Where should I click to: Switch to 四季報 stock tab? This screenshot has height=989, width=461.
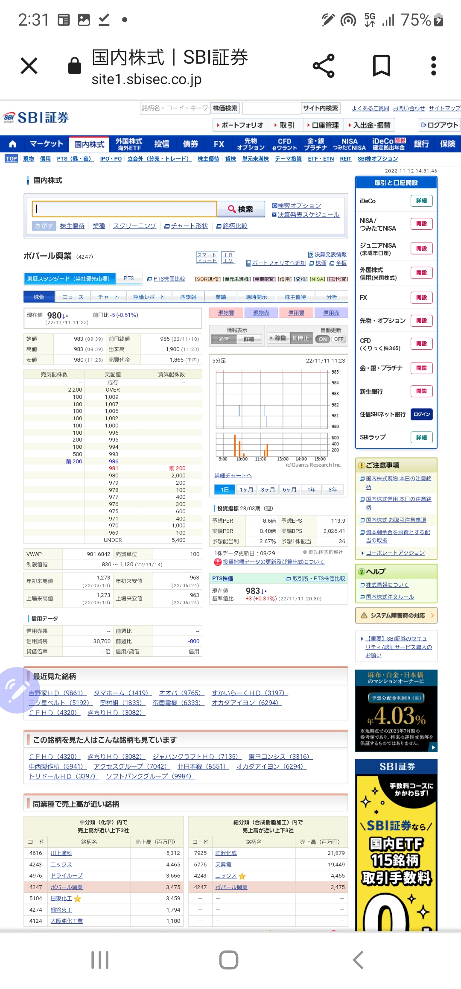click(x=188, y=297)
